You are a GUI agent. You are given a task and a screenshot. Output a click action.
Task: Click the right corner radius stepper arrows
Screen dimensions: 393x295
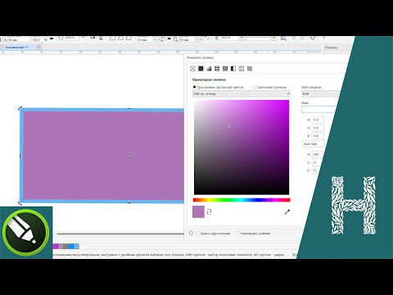pyautogui.click(x=198, y=39)
